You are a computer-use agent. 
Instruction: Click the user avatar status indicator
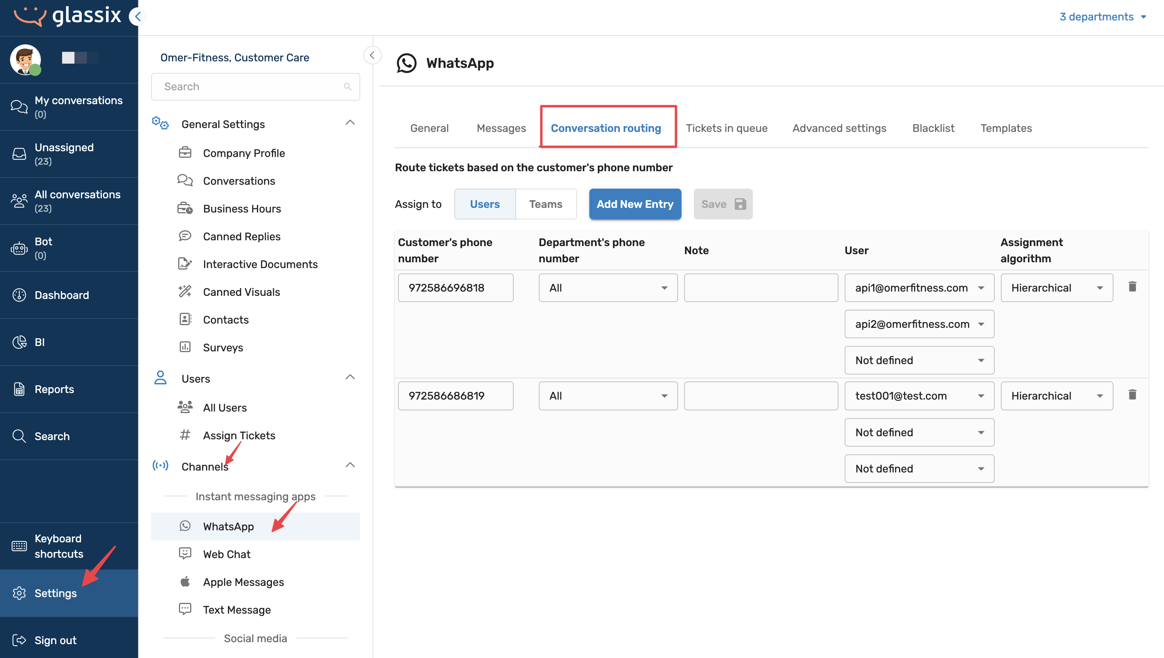tap(36, 71)
